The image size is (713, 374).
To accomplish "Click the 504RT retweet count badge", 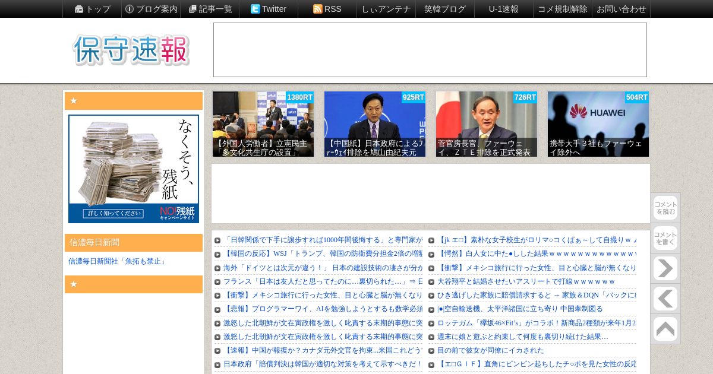I will (x=636, y=97).
